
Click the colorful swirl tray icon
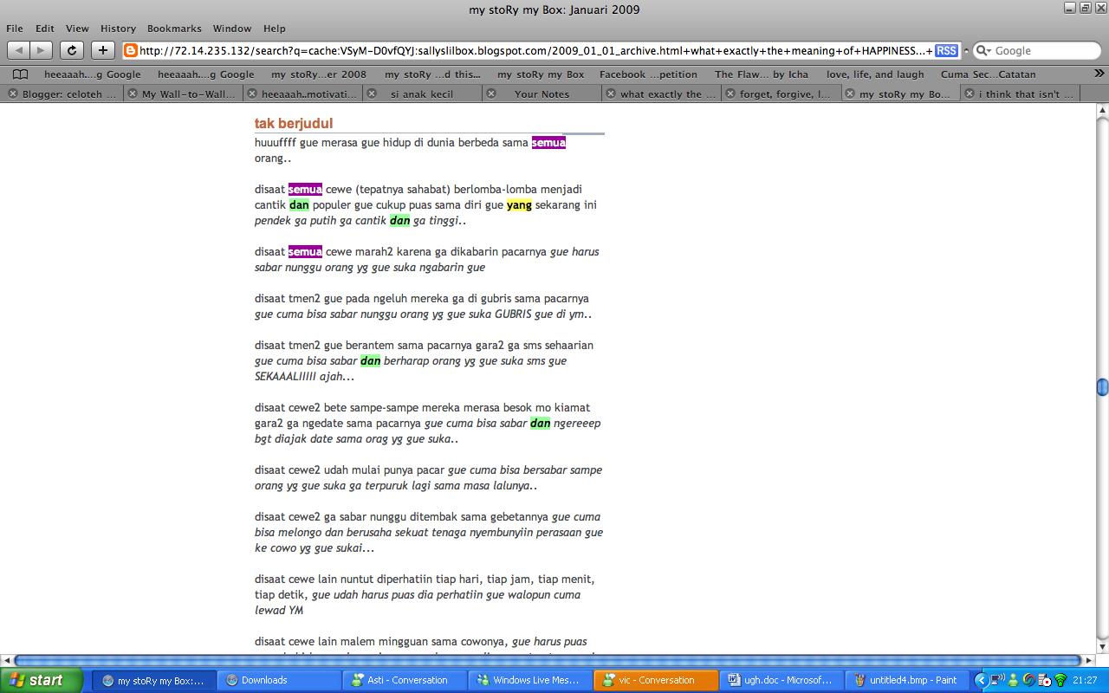pos(1028,680)
